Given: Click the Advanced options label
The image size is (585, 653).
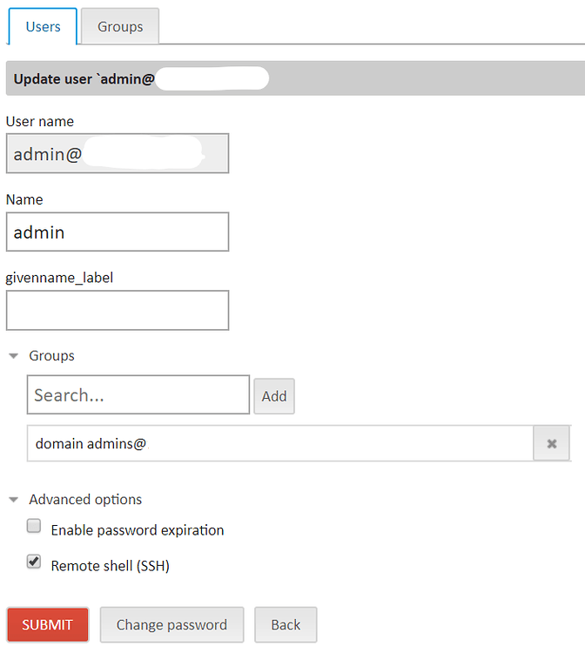Looking at the screenshot, I should [85, 500].
